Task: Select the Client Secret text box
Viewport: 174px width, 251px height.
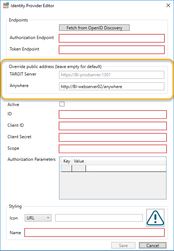Action: click(x=113, y=137)
